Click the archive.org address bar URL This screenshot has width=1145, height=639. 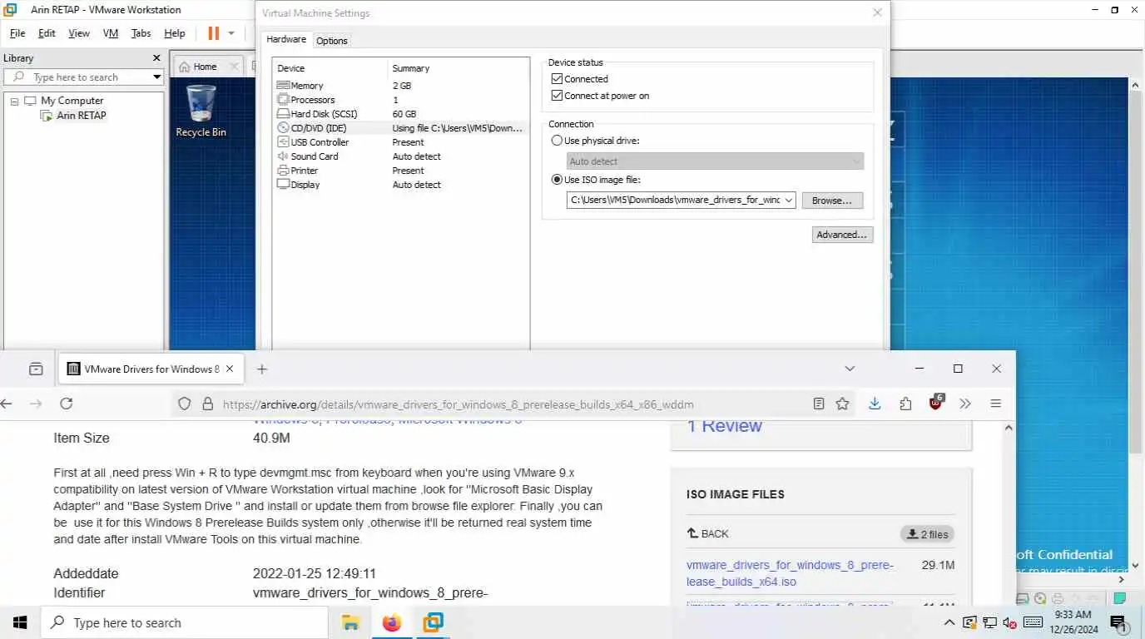(x=458, y=404)
